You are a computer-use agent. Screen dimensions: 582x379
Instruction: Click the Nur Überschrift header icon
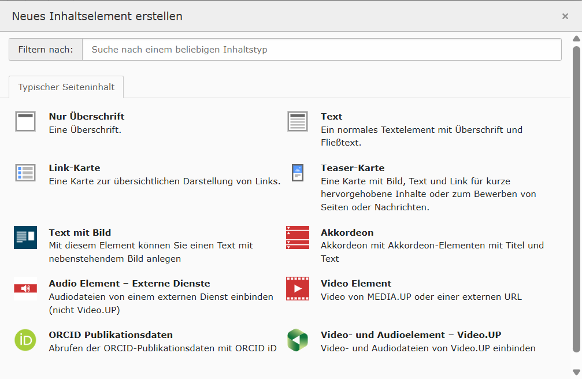coord(25,121)
